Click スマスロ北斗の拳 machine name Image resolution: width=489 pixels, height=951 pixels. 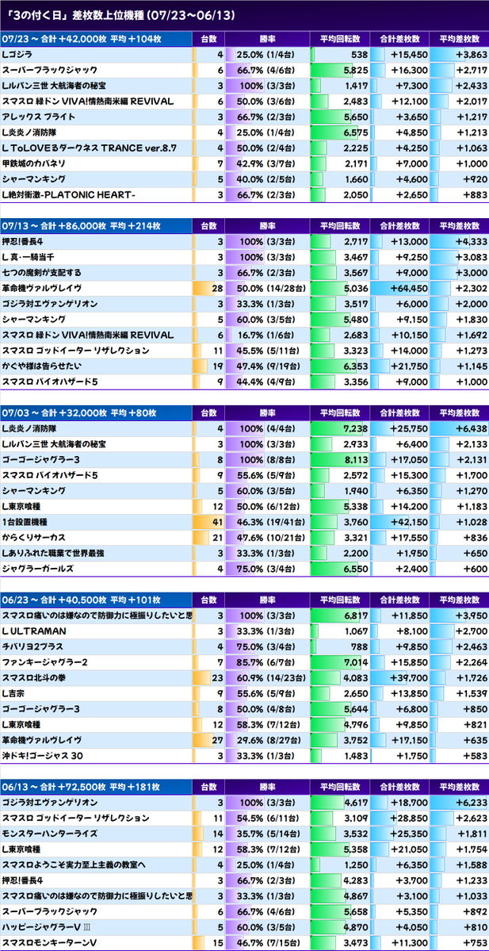36,677
